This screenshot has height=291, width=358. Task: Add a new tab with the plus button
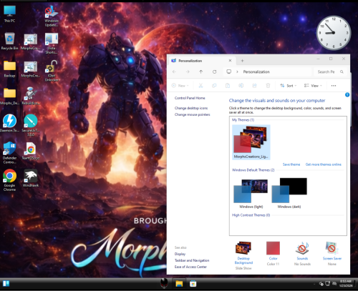242,61
